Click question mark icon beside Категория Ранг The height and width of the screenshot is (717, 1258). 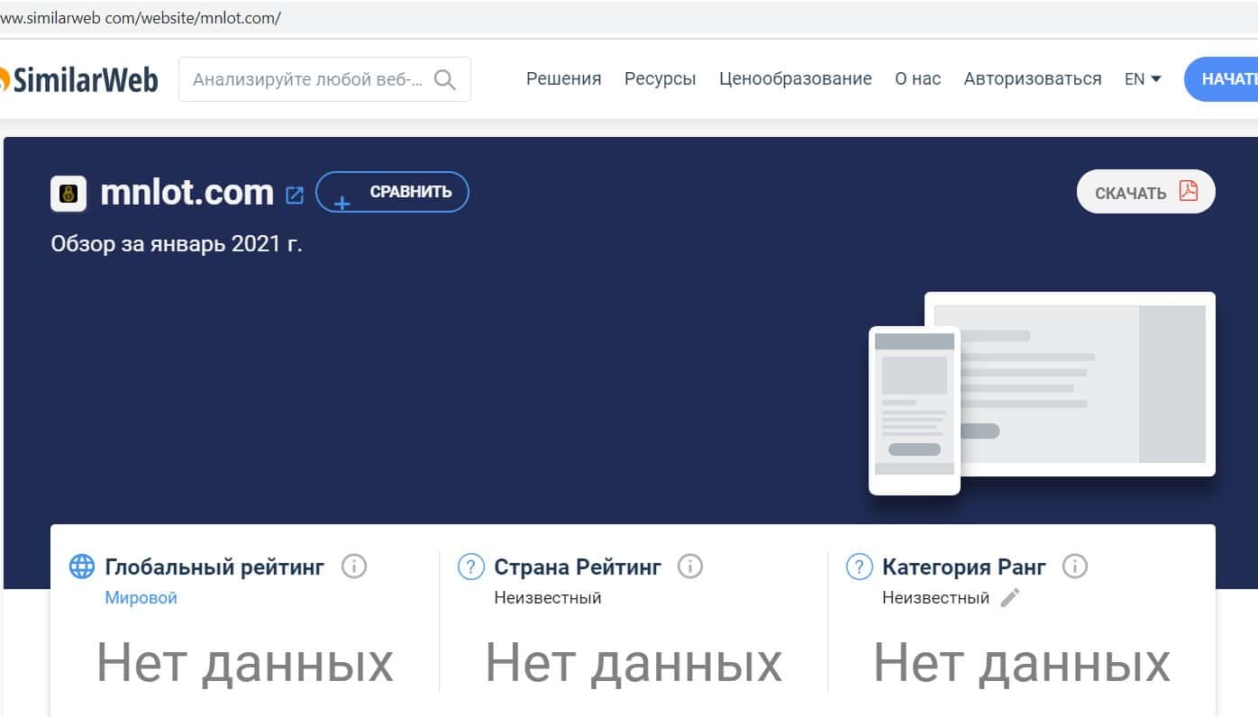coord(859,567)
